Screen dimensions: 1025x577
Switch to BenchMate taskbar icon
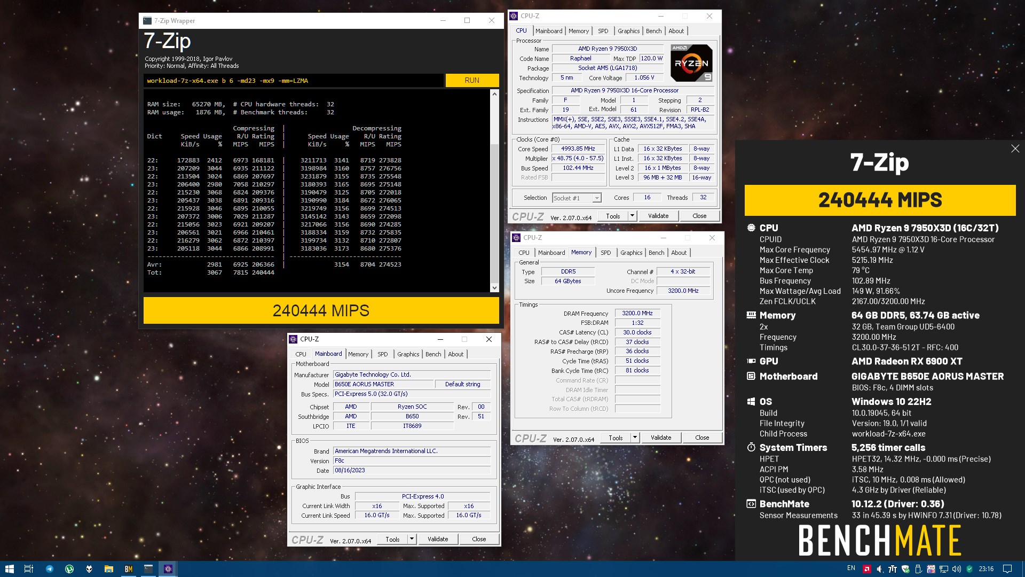click(x=128, y=568)
